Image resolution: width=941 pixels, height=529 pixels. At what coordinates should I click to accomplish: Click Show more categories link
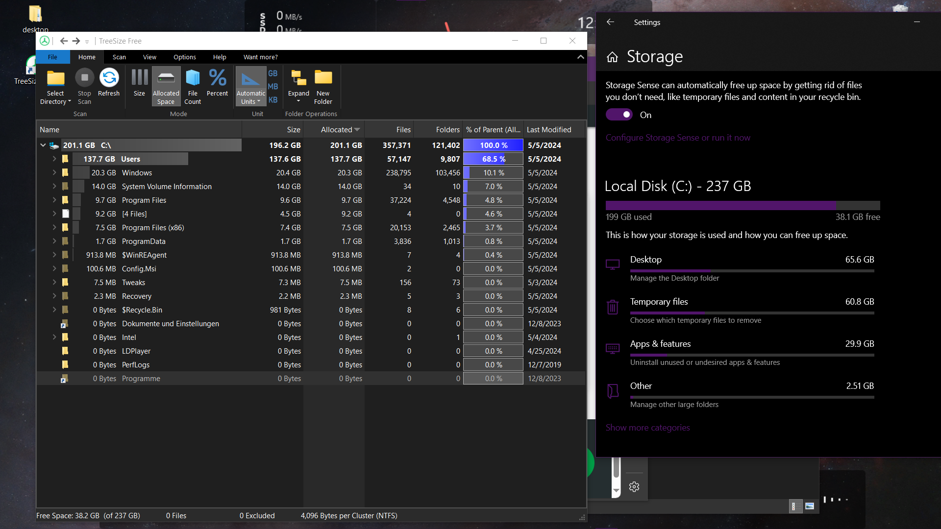[647, 428]
